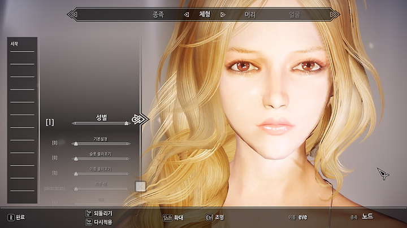Click the Page Up key icon
407x228 pixels.
(89, 213)
